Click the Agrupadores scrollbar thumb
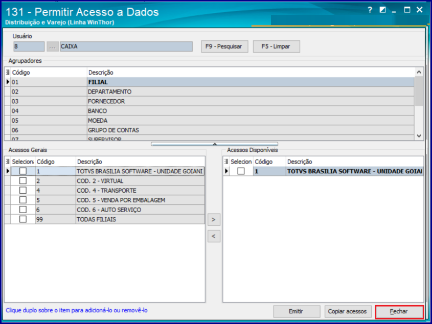432x324 pixels. point(419,91)
